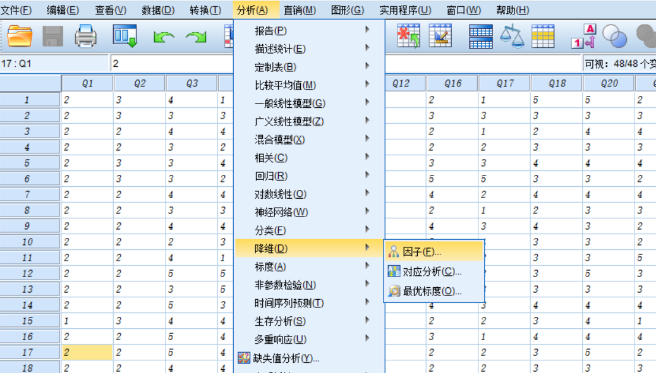Undo the last action
Viewport: 656px width, 373px height.
163,37
